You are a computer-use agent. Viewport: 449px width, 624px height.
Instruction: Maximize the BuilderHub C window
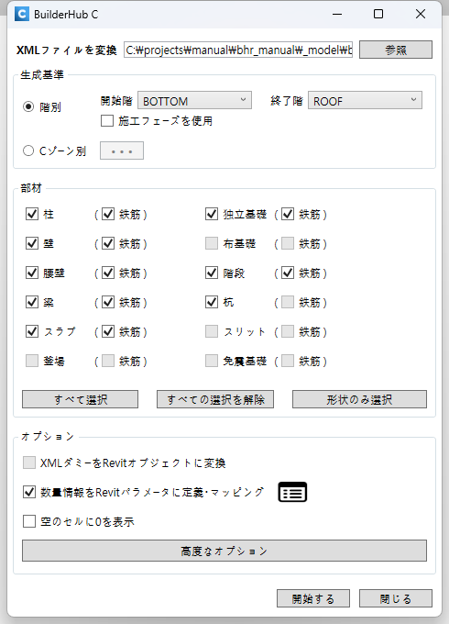(378, 15)
